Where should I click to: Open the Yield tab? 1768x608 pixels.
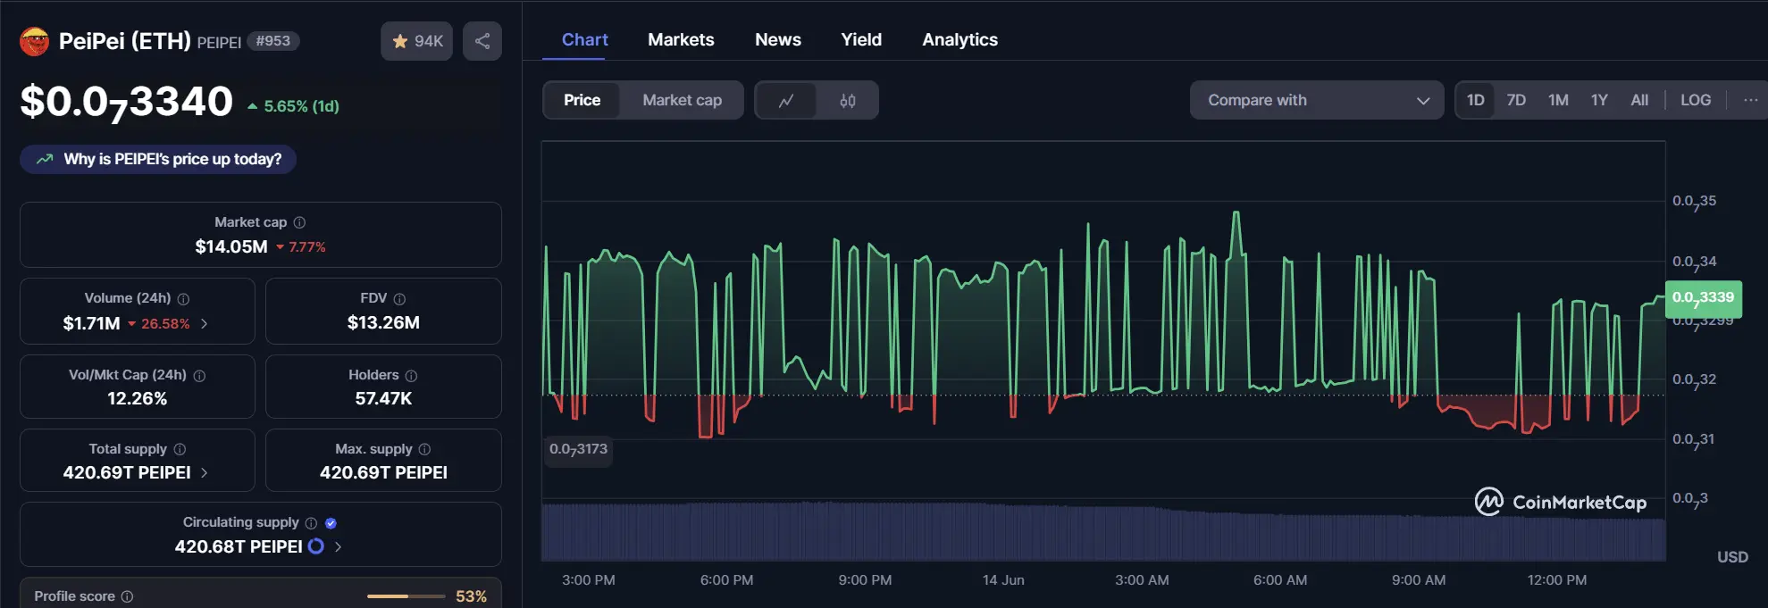(x=861, y=39)
